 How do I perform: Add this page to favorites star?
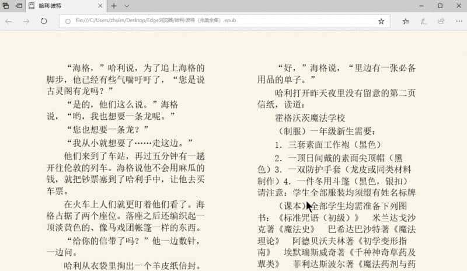click(x=381, y=21)
